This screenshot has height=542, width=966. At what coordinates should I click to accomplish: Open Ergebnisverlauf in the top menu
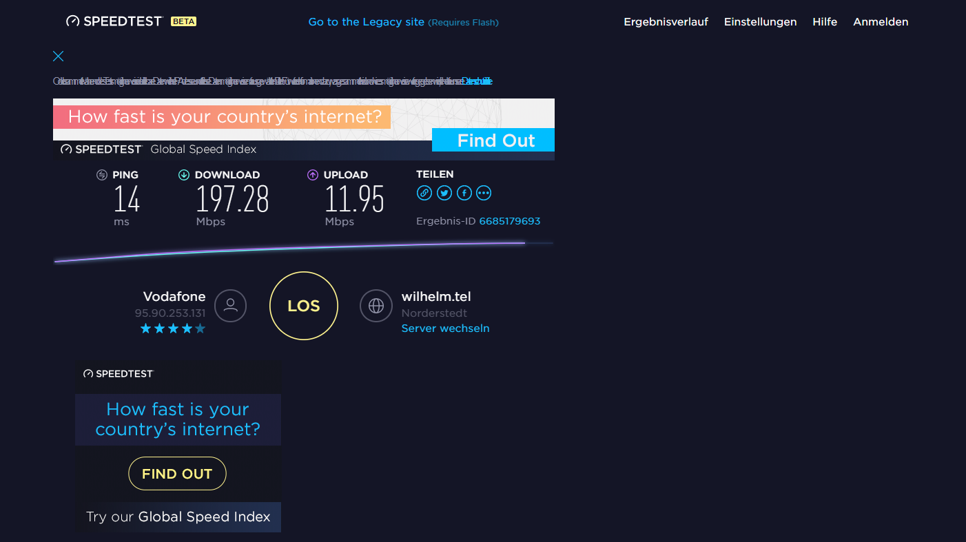[666, 22]
